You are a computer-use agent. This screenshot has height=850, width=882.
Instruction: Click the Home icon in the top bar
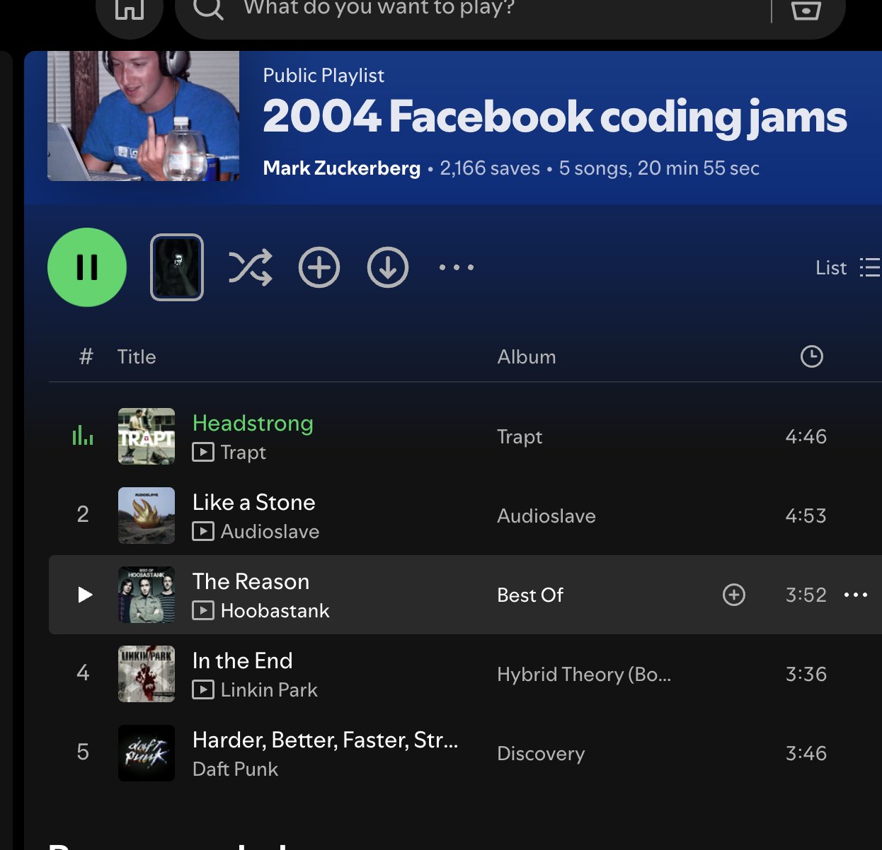point(130,8)
